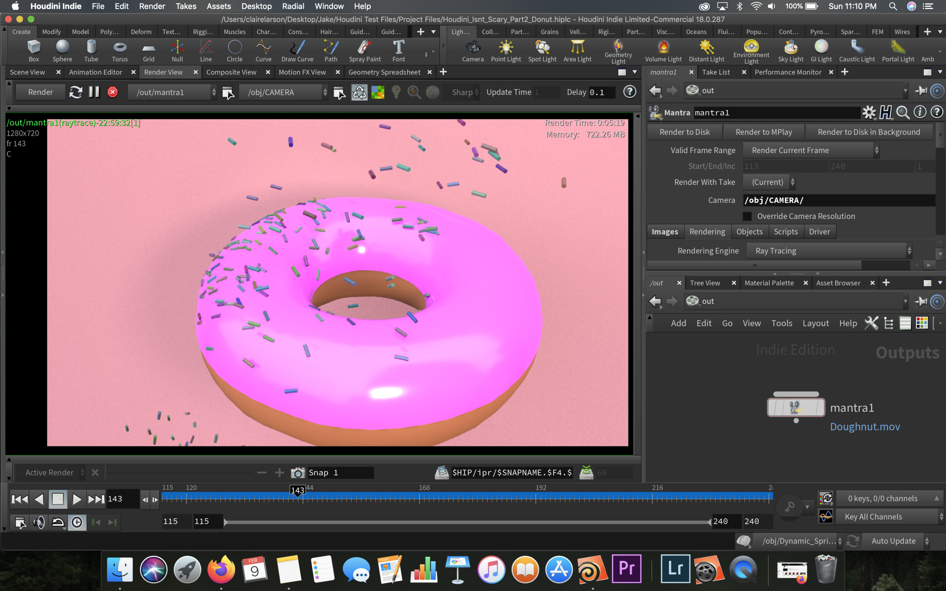Take a render snapshot with camera icon
The height and width of the screenshot is (591, 946).
click(297, 473)
